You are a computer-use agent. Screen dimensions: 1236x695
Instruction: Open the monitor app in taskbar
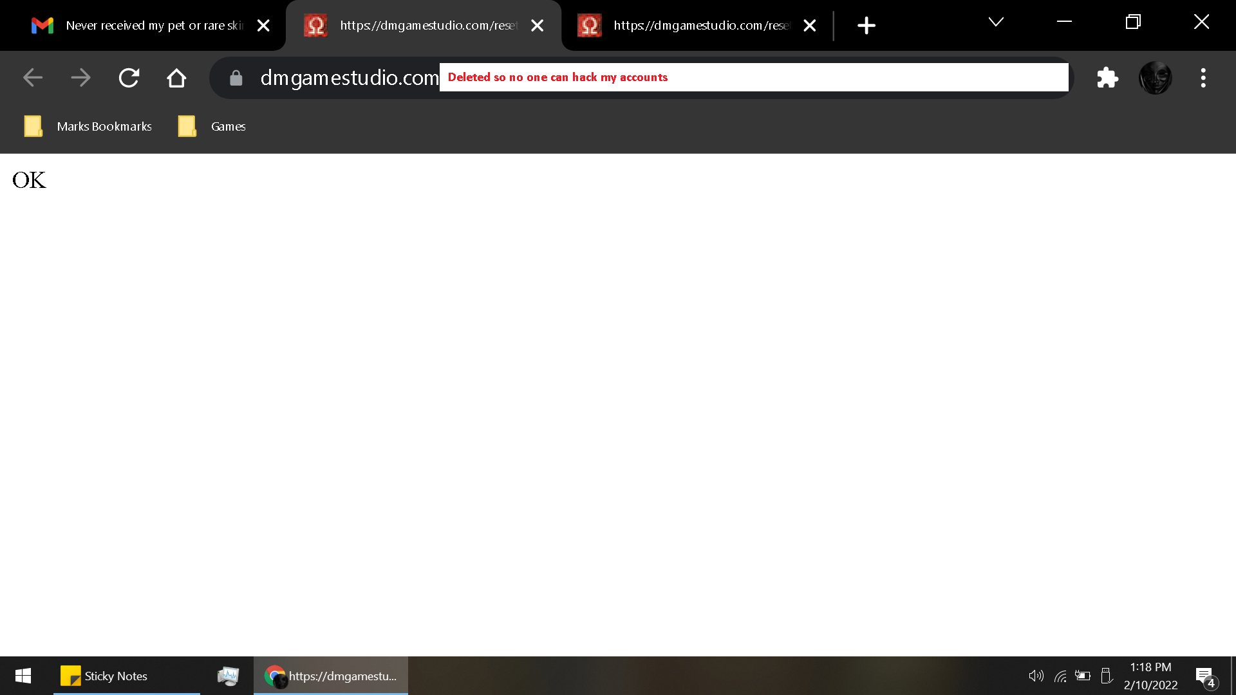coord(228,676)
